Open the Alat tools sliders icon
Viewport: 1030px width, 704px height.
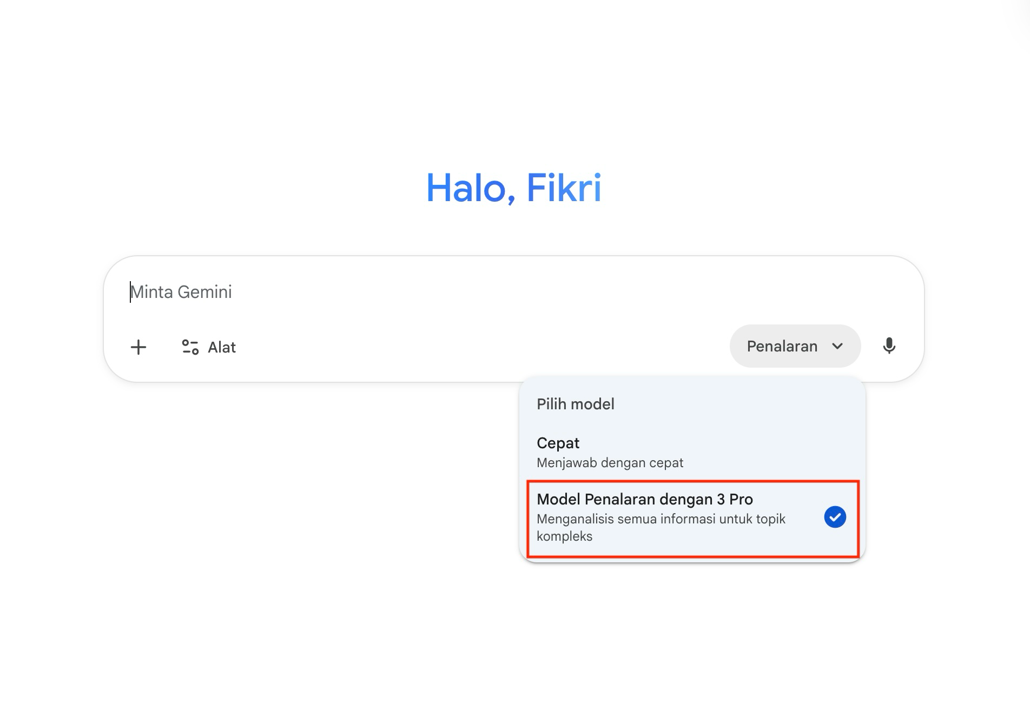[x=190, y=347]
